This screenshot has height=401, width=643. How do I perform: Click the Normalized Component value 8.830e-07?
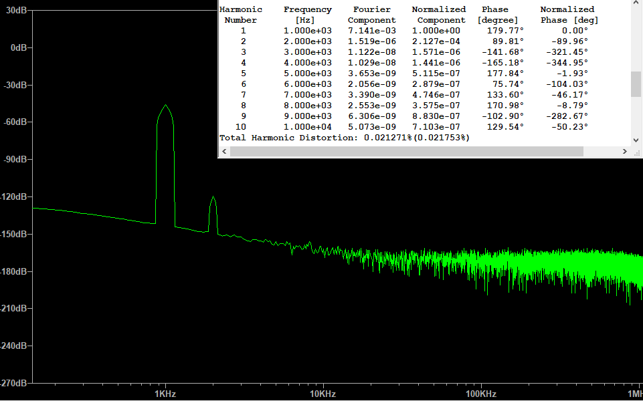point(436,116)
